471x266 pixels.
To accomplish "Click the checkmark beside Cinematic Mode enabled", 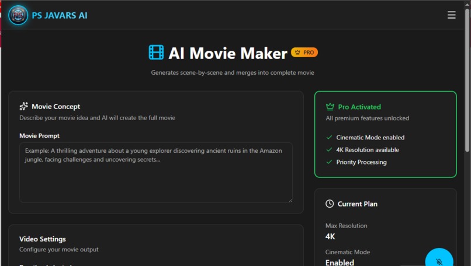I will pos(329,137).
